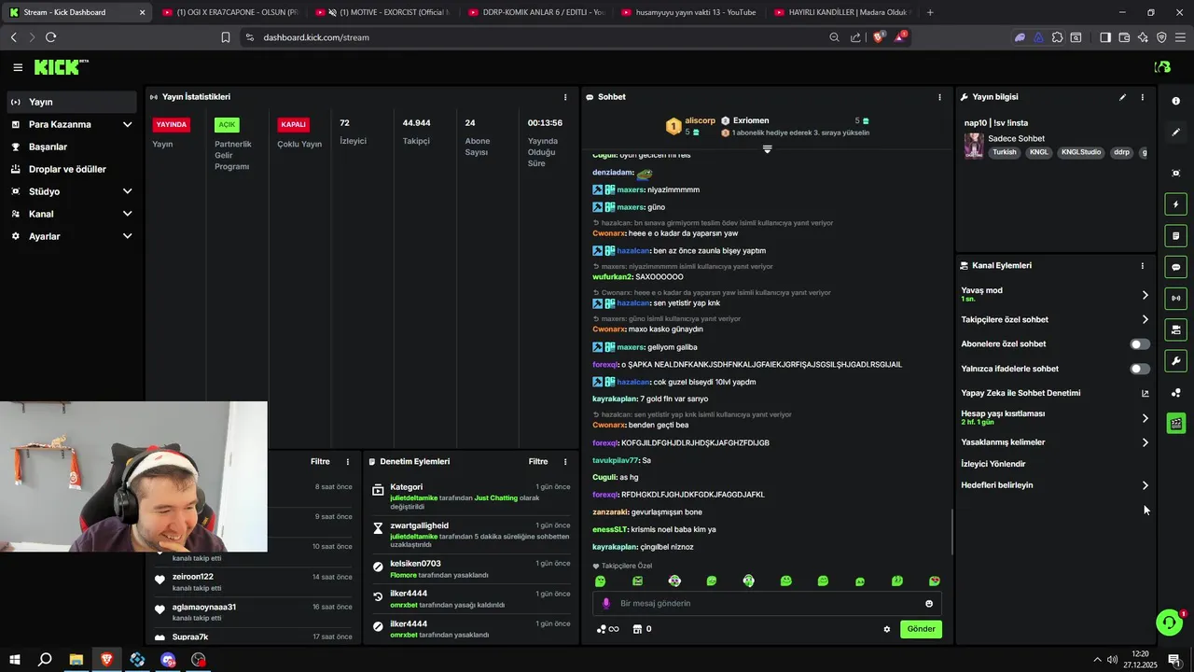Open File Explorer from the taskbar
1194x672 pixels.
tap(76, 660)
